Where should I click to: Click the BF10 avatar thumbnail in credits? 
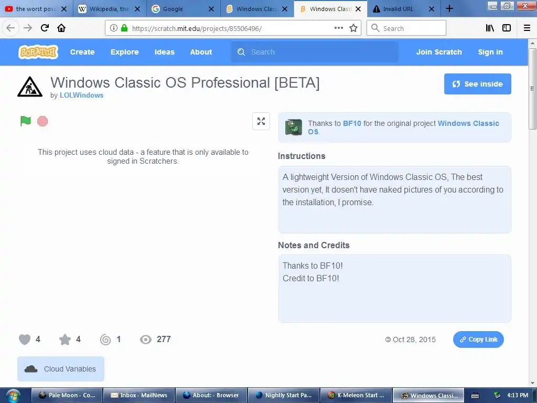(294, 128)
